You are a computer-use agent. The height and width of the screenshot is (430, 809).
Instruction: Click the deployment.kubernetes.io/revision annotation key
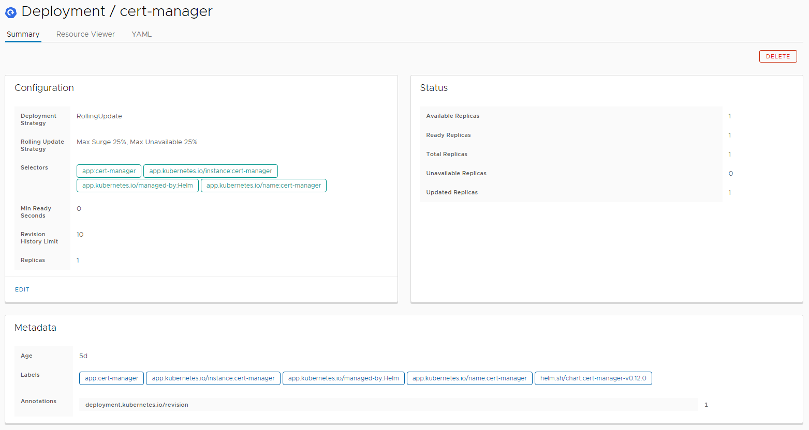[x=137, y=405]
